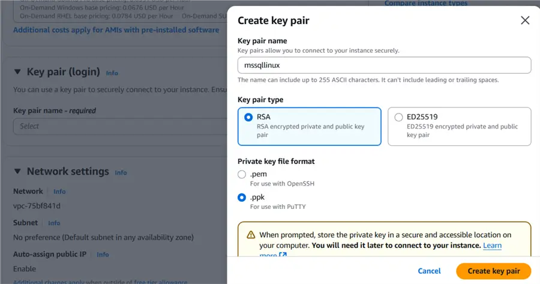Open Info link next to Network settings
This screenshot has width=540, height=284.
[121, 173]
